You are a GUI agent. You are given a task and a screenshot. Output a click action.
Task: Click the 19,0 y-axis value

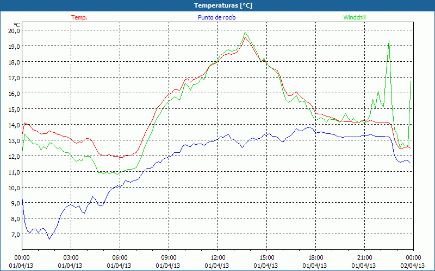coord(14,47)
